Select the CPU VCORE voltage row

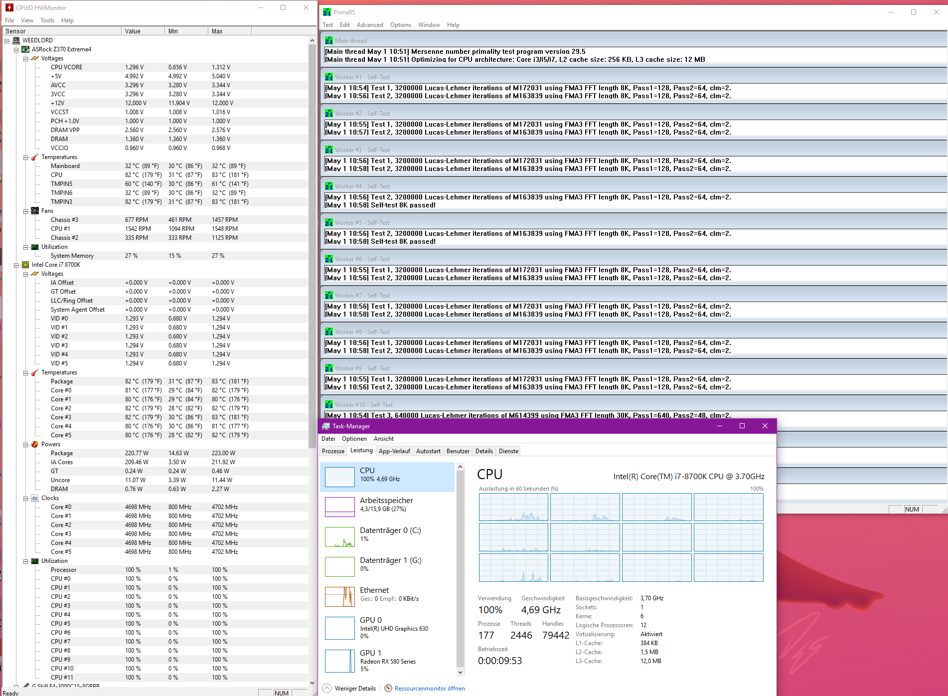pyautogui.click(x=155, y=67)
